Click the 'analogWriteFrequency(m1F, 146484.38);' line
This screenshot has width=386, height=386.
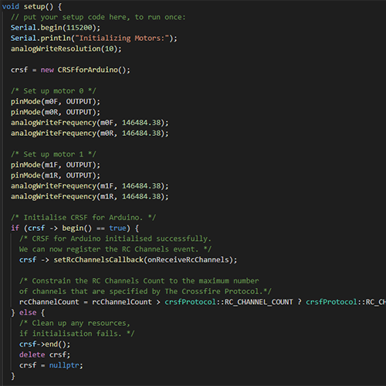[90, 186]
